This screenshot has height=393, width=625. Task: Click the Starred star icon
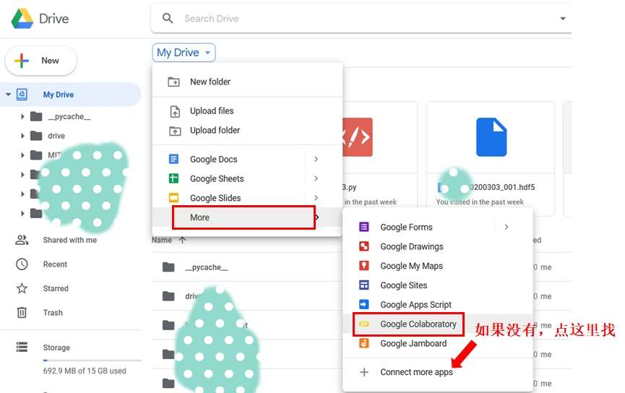coord(22,288)
